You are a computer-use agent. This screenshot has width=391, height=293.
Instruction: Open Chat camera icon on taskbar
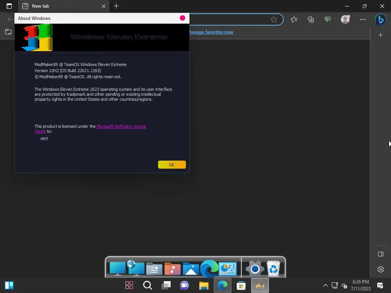[184, 285]
